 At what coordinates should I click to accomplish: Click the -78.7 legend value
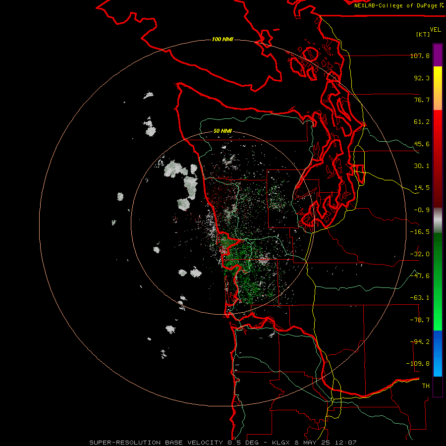(x=420, y=320)
